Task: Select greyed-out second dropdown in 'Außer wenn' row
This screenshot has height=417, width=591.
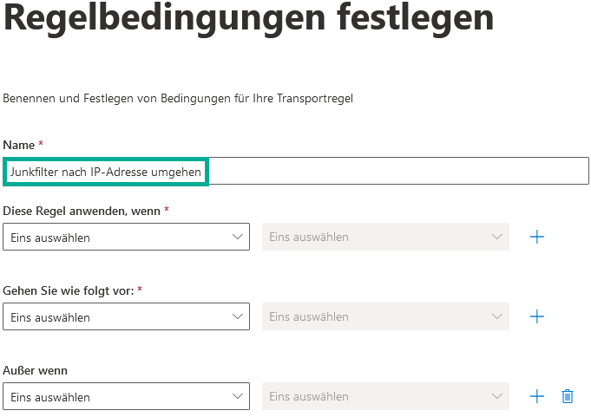Action: 385,396
